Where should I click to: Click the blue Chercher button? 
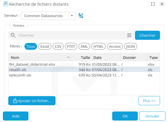pos(147,35)
